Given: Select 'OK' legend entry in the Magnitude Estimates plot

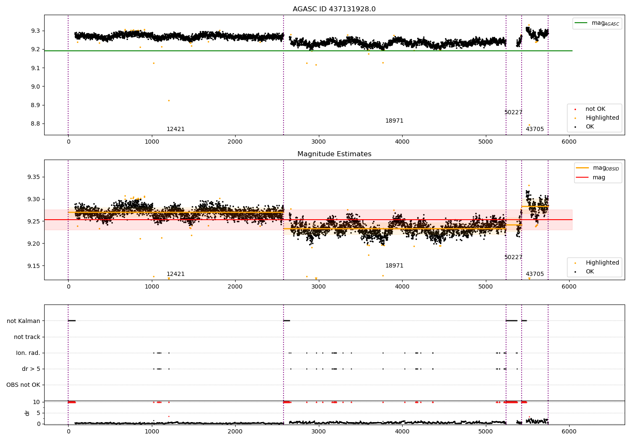Looking at the screenshot, I should click(590, 272).
